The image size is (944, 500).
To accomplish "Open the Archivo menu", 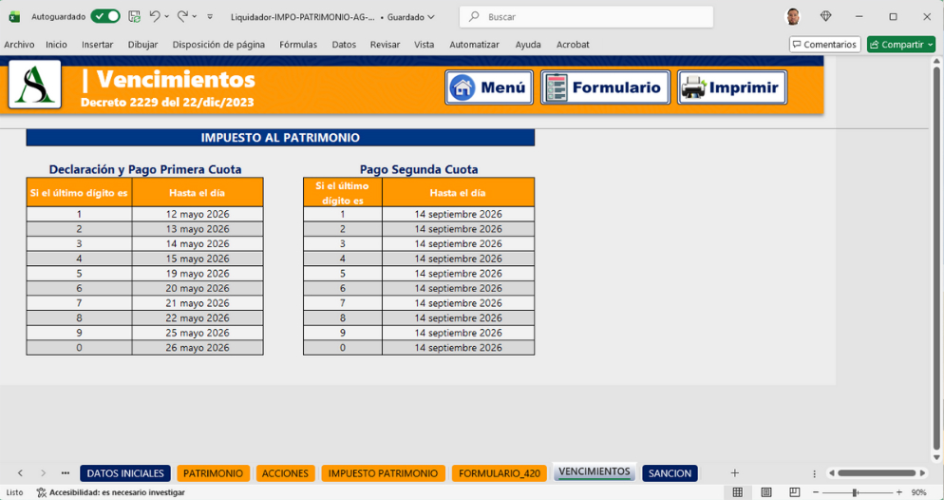I will (x=19, y=45).
